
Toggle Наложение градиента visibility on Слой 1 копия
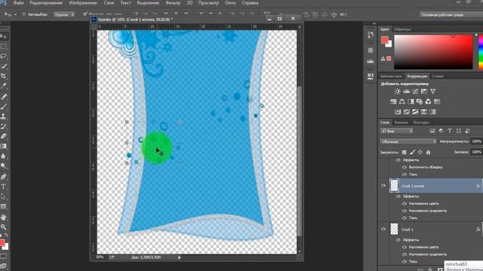pyautogui.click(x=405, y=211)
